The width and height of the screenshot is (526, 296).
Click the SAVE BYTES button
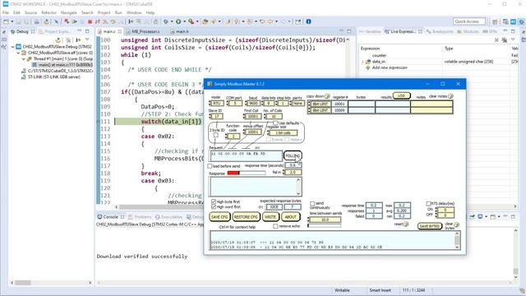point(429,226)
